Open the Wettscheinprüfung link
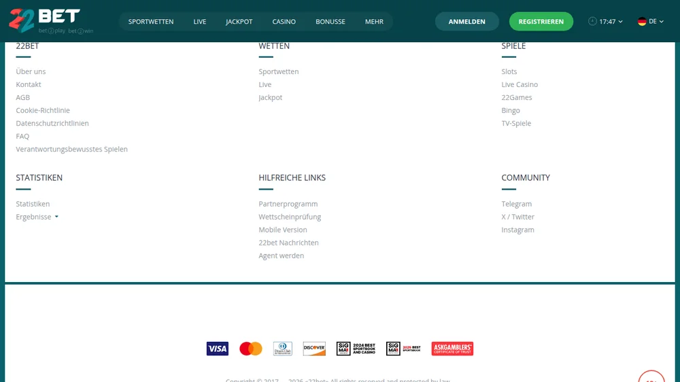Viewport: 680px width, 382px height. [290, 217]
